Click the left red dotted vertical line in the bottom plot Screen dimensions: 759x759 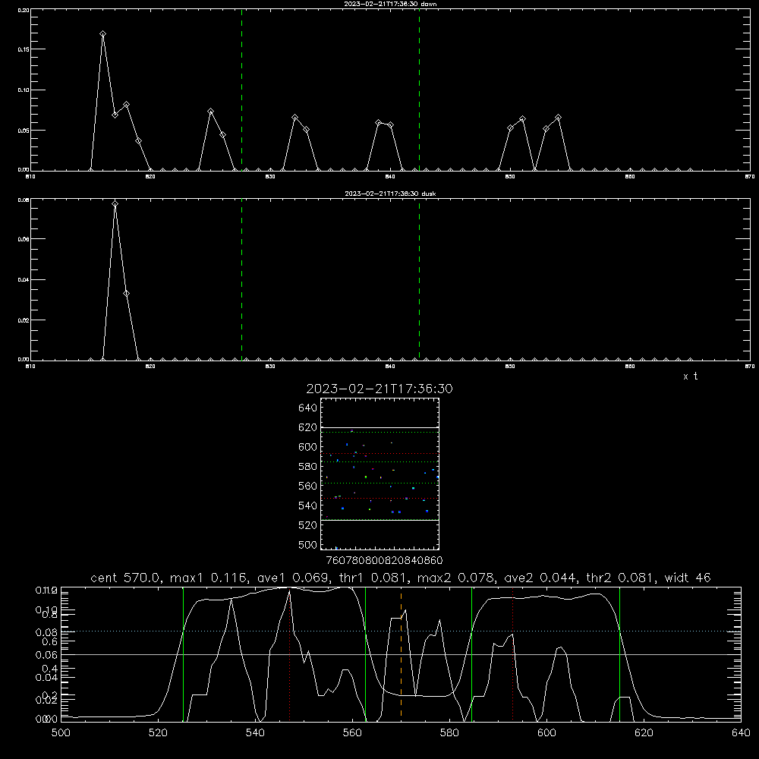click(289, 654)
